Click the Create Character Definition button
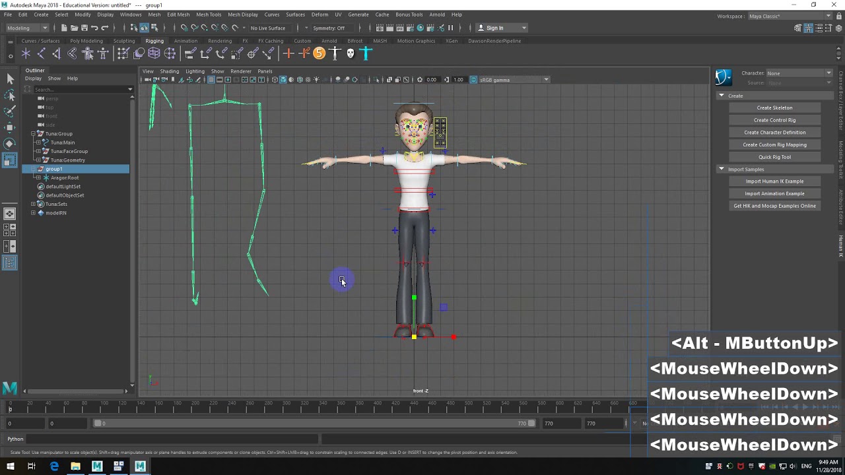The height and width of the screenshot is (475, 845). [x=774, y=132]
